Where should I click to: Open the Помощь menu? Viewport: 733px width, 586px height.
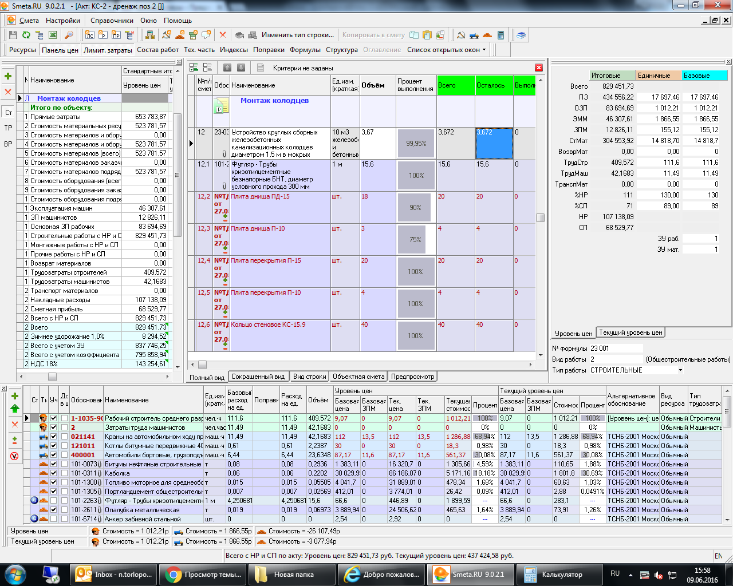(x=178, y=21)
